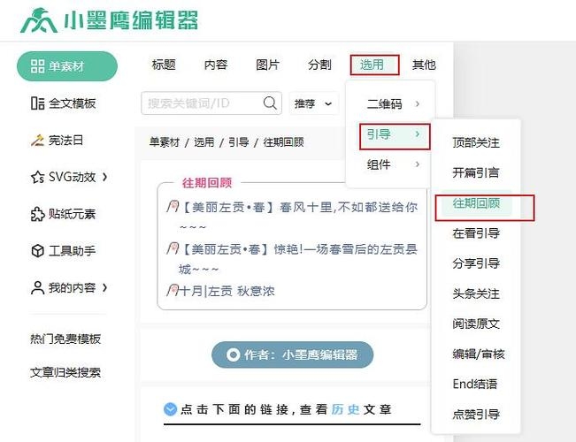Click the 全文模板 layout icon
The height and width of the screenshot is (442, 576).
click(37, 103)
